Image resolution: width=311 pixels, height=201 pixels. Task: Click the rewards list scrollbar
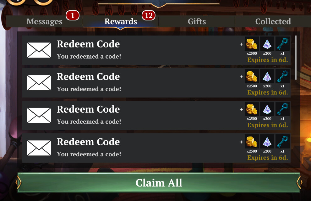click(x=296, y=58)
